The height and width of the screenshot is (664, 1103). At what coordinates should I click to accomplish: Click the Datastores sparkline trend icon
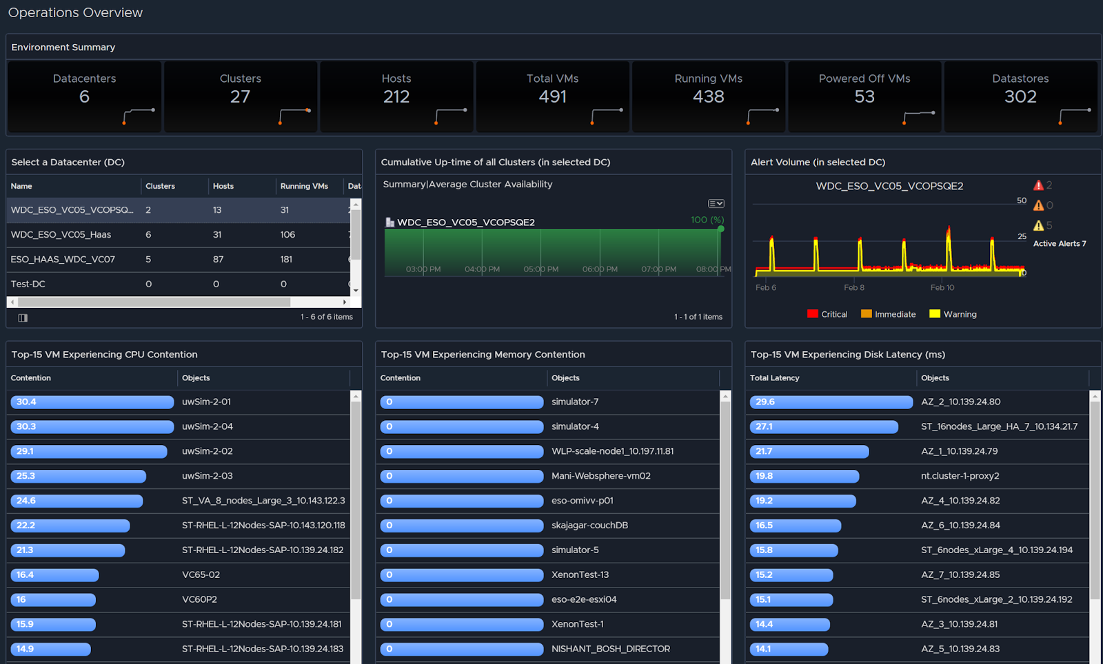1074,116
